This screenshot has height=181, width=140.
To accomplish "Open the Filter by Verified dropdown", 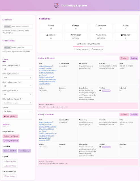I will click(x=18, y=94).
